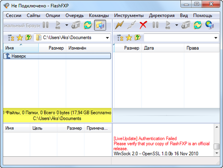
Task: Open left pane bookmarks star icon
Action: (20, 38)
